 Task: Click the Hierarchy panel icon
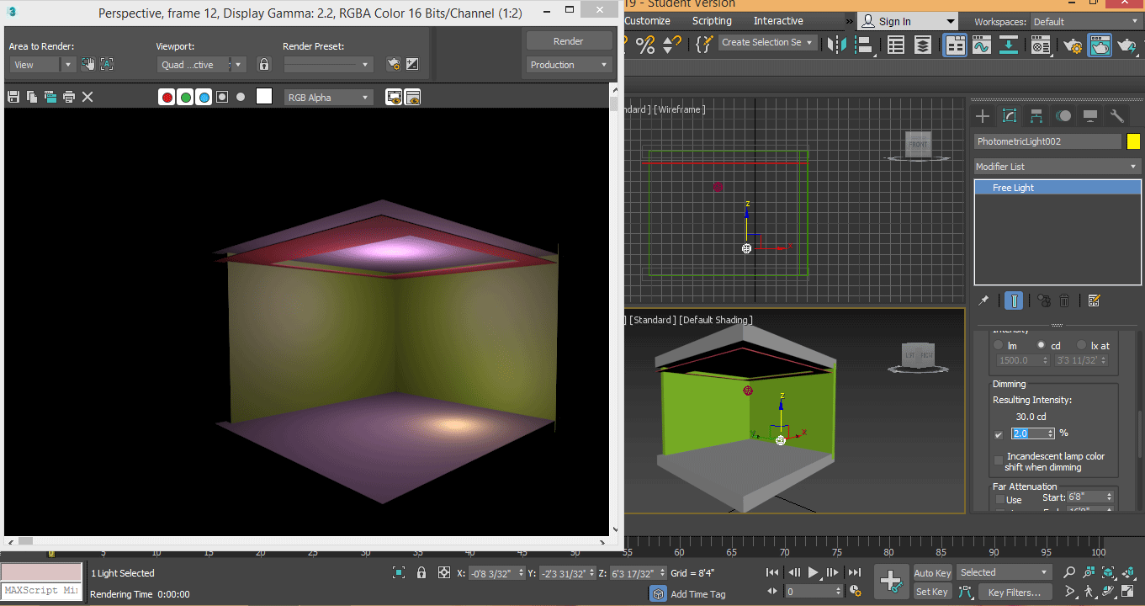pyautogui.click(x=1036, y=116)
